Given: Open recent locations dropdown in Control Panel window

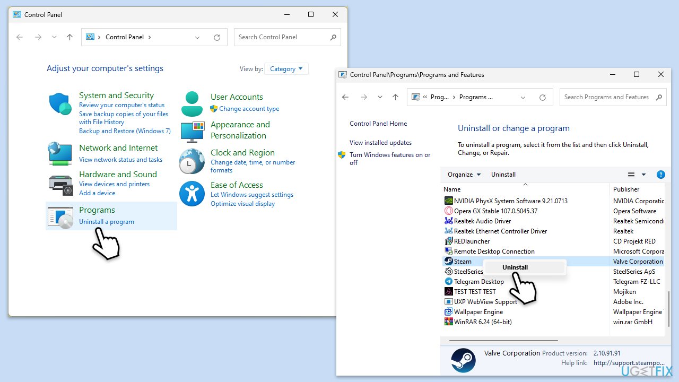Looking at the screenshot, I should point(54,37).
